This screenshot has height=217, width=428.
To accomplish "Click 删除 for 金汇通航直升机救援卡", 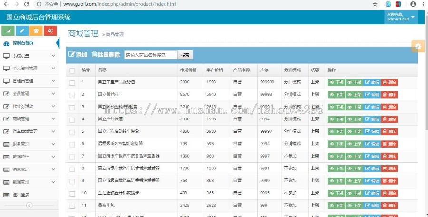I will [389, 193].
